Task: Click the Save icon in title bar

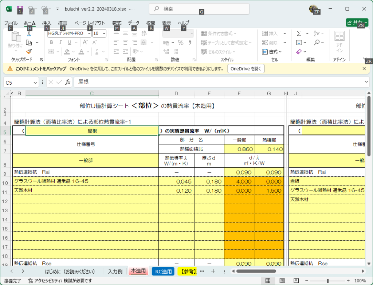Action: pos(20,9)
